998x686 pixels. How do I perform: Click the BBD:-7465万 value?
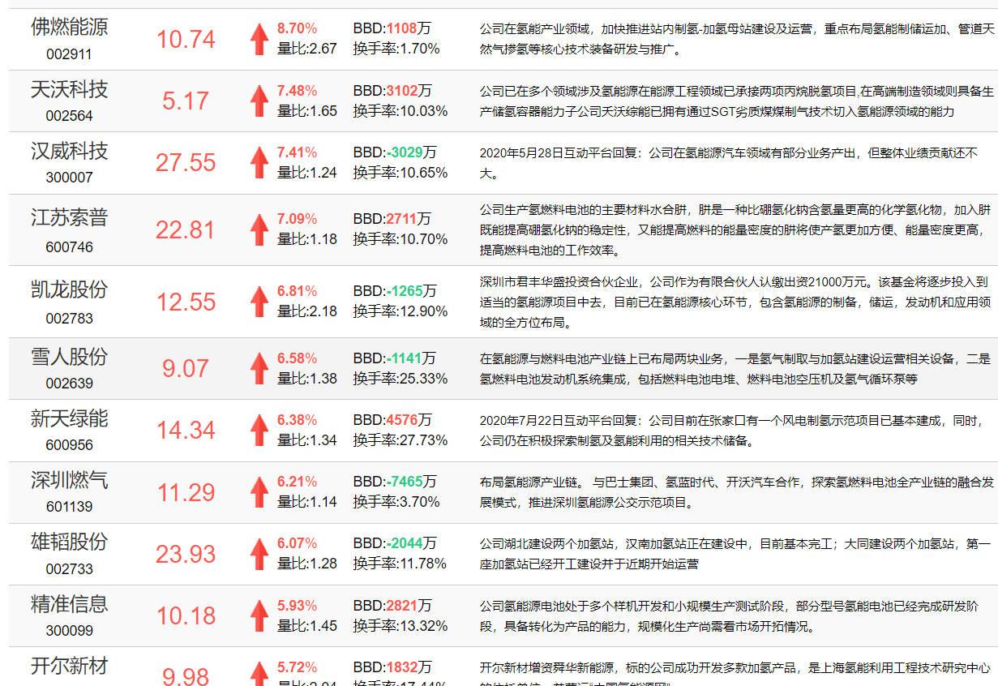pyautogui.click(x=395, y=482)
